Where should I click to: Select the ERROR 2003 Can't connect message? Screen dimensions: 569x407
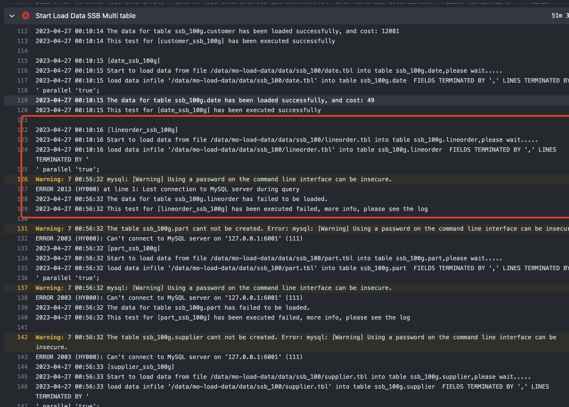pos(169,238)
